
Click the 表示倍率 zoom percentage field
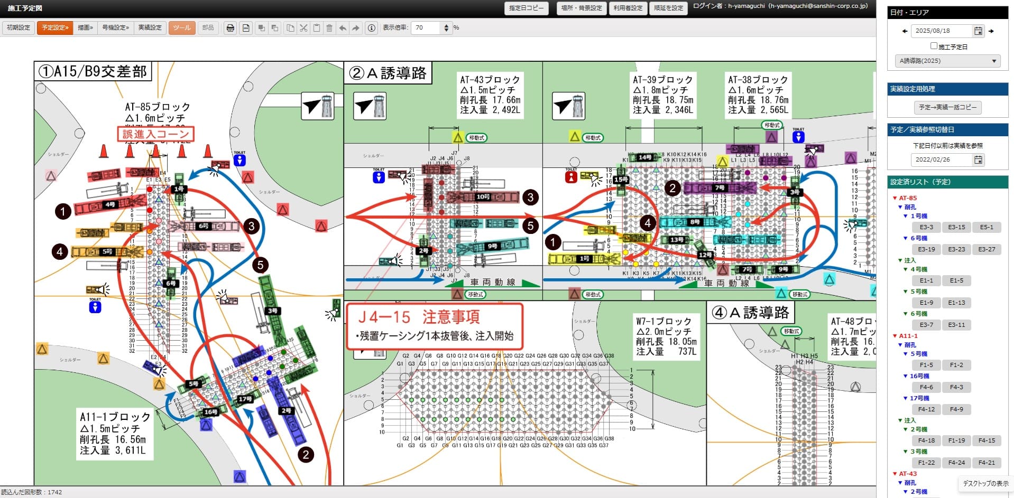[x=426, y=27]
